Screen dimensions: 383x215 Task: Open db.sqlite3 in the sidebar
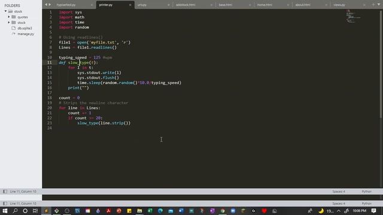(25, 28)
